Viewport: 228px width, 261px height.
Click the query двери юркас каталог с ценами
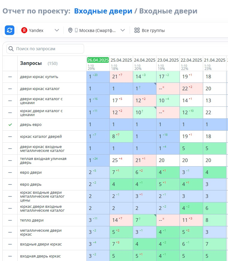pyautogui.click(x=41, y=101)
